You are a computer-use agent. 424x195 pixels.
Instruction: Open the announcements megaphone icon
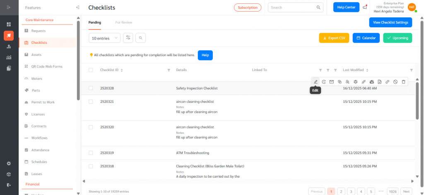pyautogui.click(x=365, y=7)
